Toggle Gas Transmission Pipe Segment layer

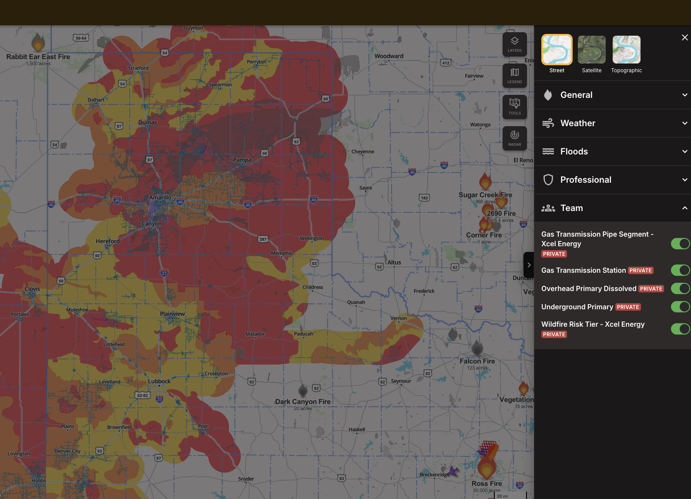coord(680,244)
